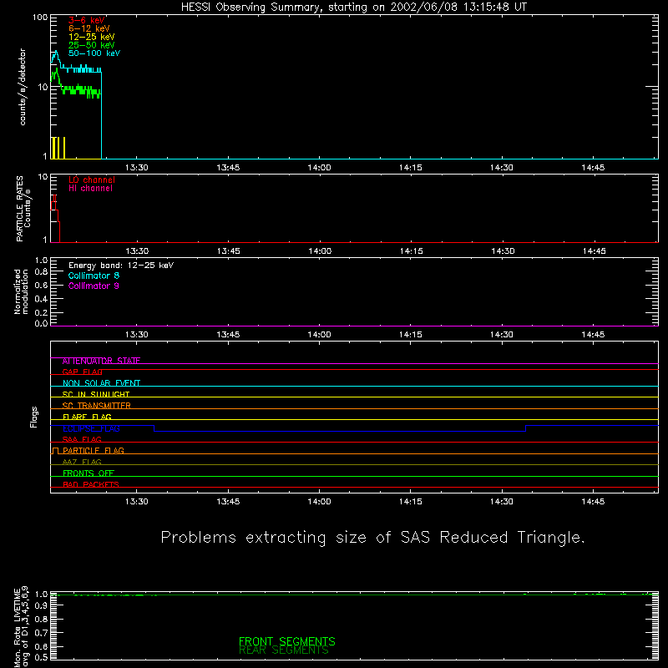The height and width of the screenshot is (668, 668).
Task: Click the HESSI Observing Summary title text
Action: point(353,8)
